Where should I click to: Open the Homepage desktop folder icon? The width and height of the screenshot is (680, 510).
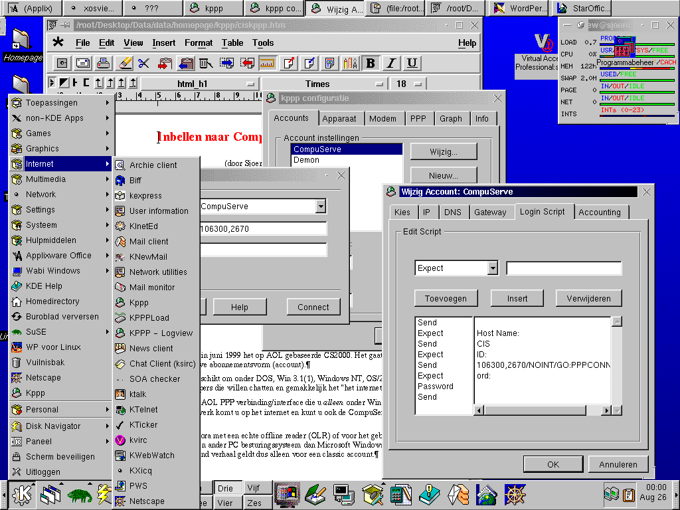[22, 46]
